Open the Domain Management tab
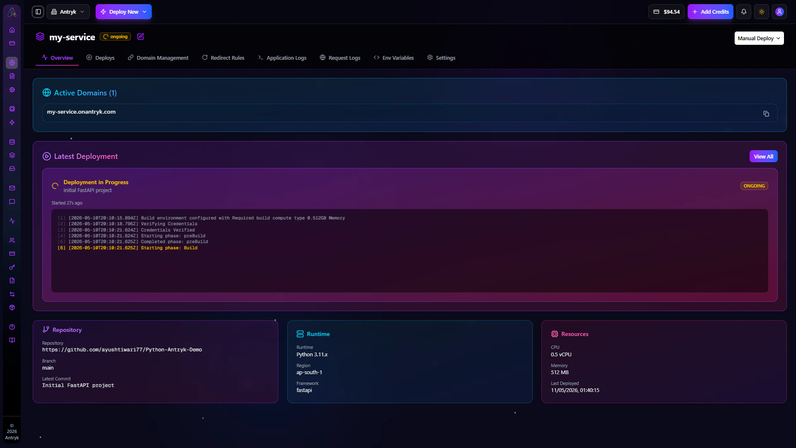This screenshot has width=796, height=448. coord(158,58)
